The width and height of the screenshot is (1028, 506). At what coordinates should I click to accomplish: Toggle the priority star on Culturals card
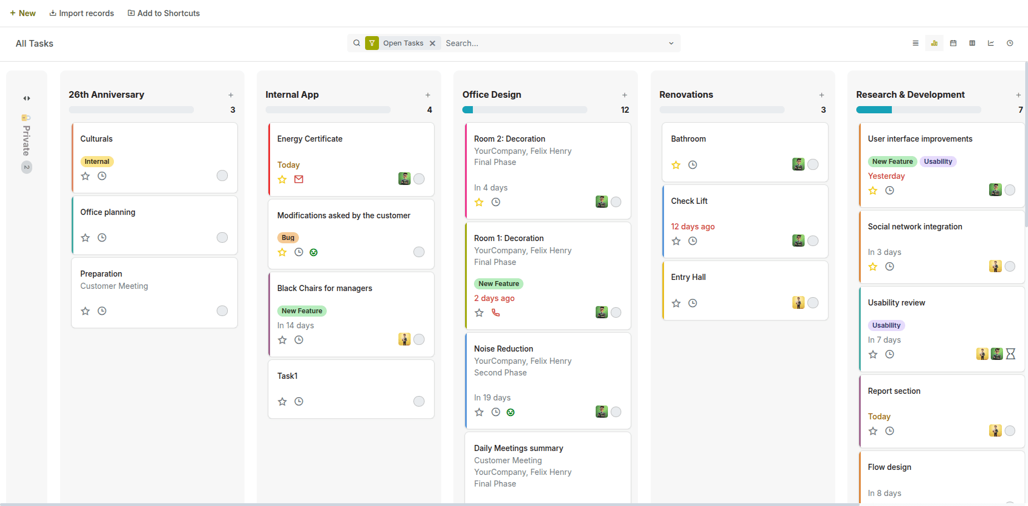coord(85,176)
